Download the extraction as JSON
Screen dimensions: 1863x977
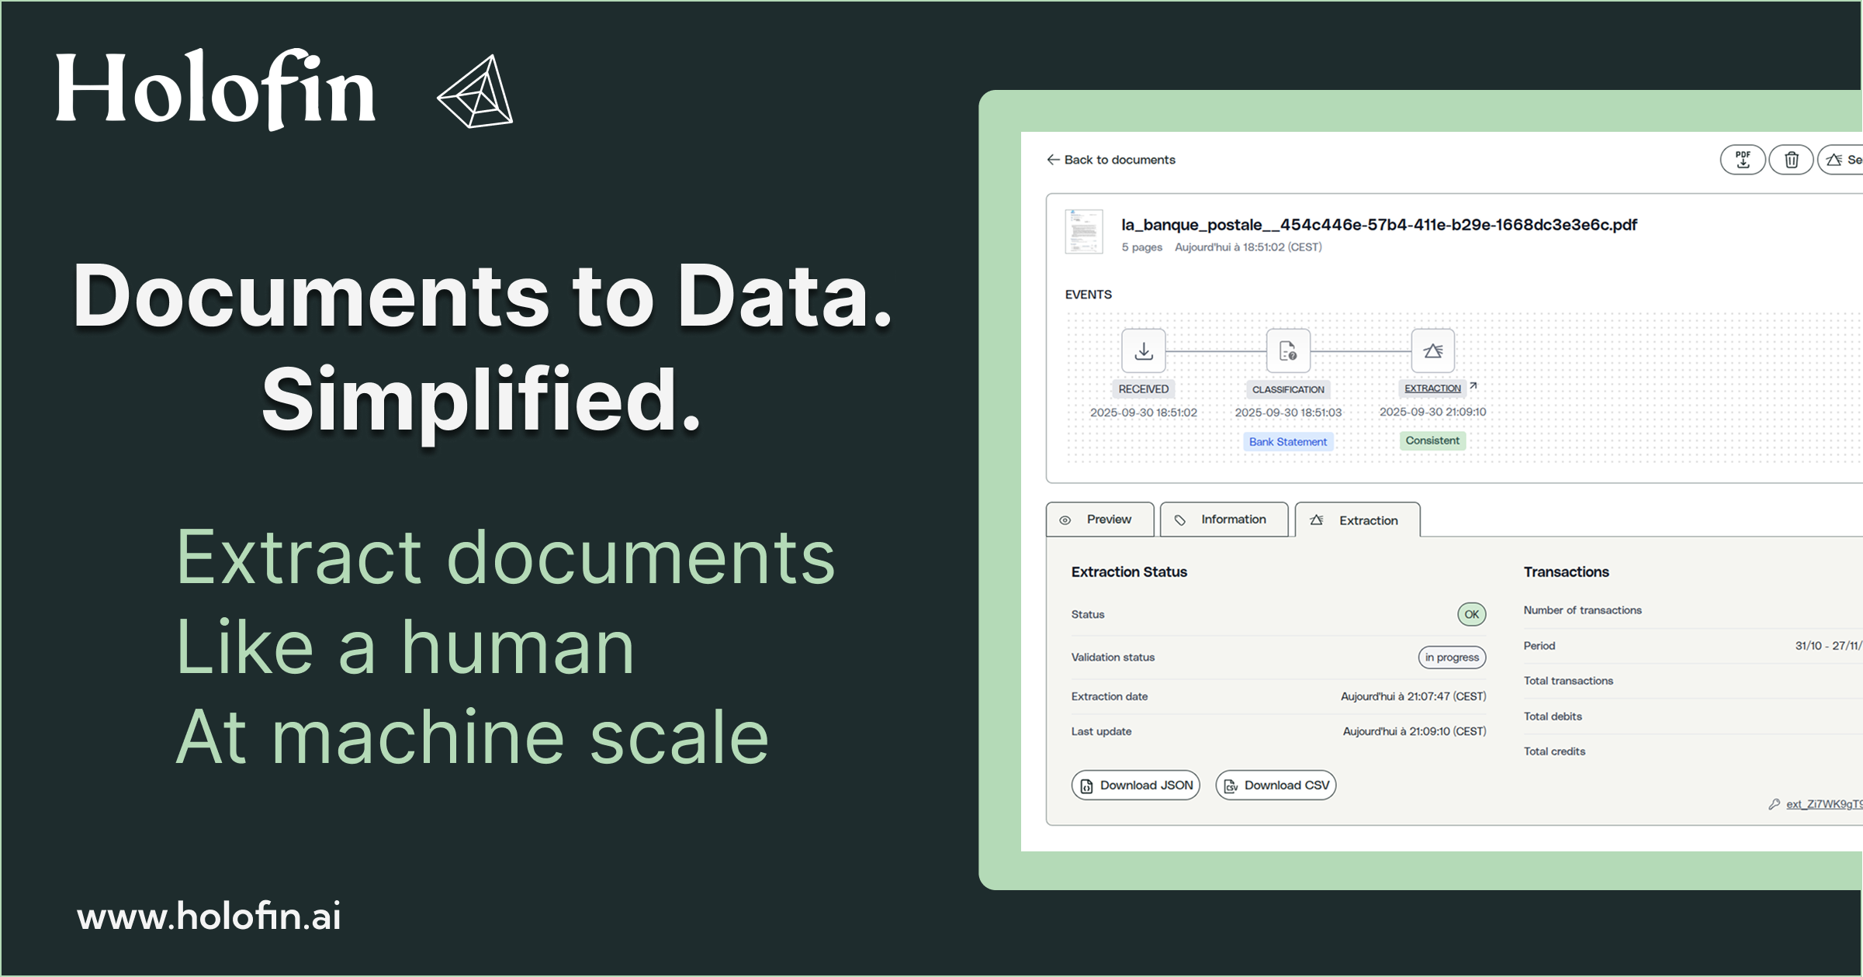coord(1135,785)
